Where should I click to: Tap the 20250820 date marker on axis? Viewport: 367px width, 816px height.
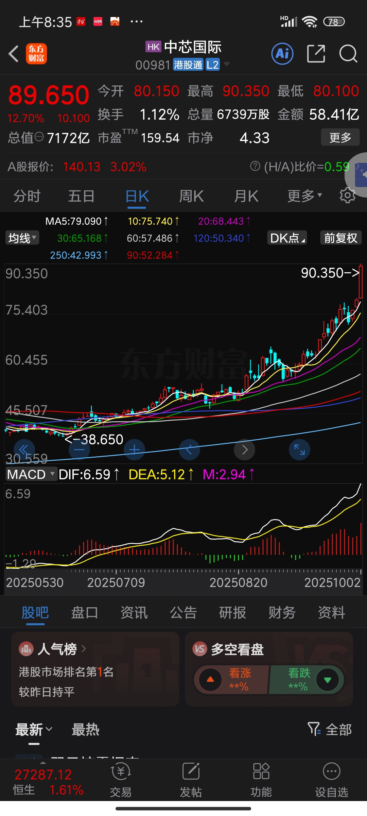[x=238, y=582]
